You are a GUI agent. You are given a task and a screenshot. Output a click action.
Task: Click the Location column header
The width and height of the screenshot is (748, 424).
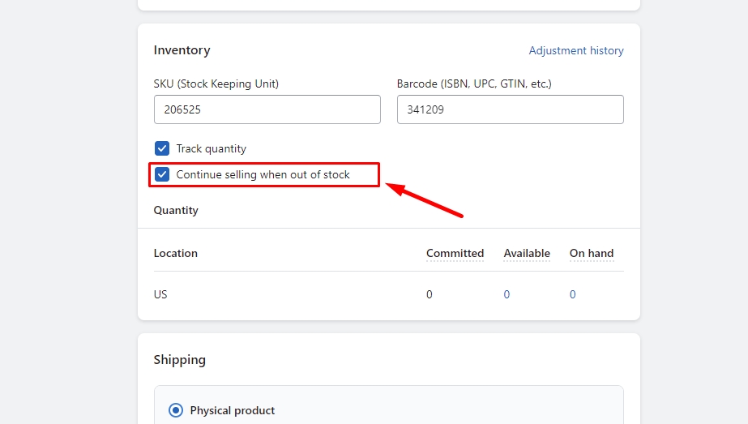[176, 253]
